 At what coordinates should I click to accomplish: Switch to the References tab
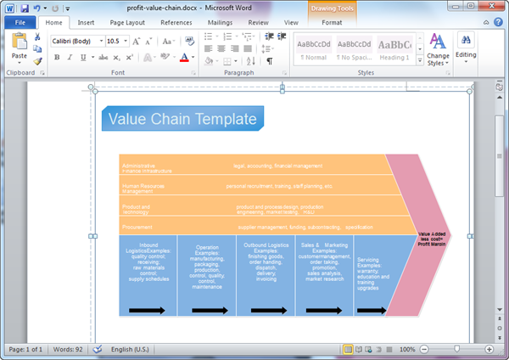pyautogui.click(x=176, y=23)
